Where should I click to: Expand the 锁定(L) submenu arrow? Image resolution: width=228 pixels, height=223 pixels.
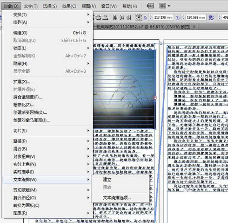coord(88,48)
